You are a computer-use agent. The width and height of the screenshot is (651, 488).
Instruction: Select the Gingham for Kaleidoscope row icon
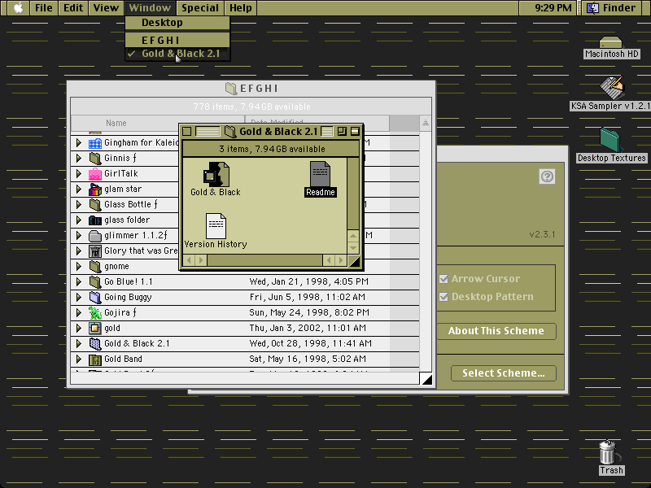click(95, 143)
